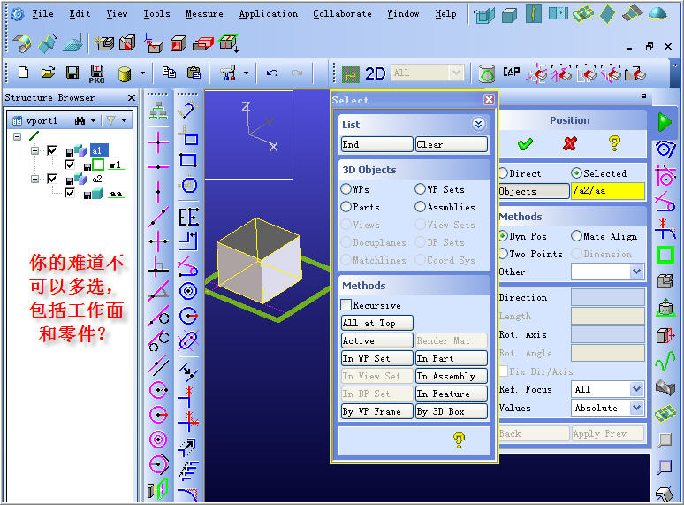Click the green checkmark in Position panel
Image resolution: width=684 pixels, height=505 pixels.
(525, 143)
